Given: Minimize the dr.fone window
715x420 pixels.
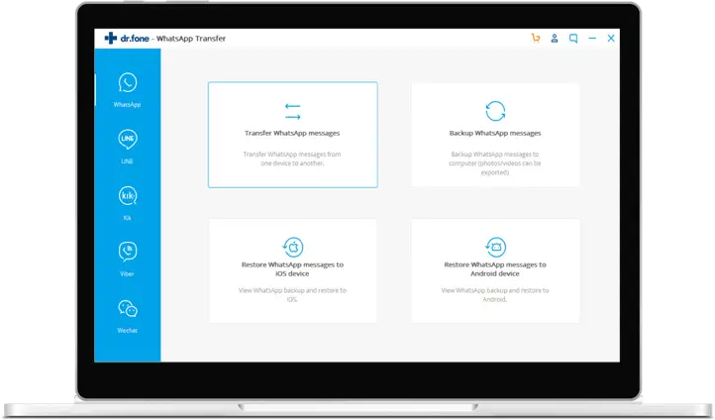Looking at the screenshot, I should [592, 39].
